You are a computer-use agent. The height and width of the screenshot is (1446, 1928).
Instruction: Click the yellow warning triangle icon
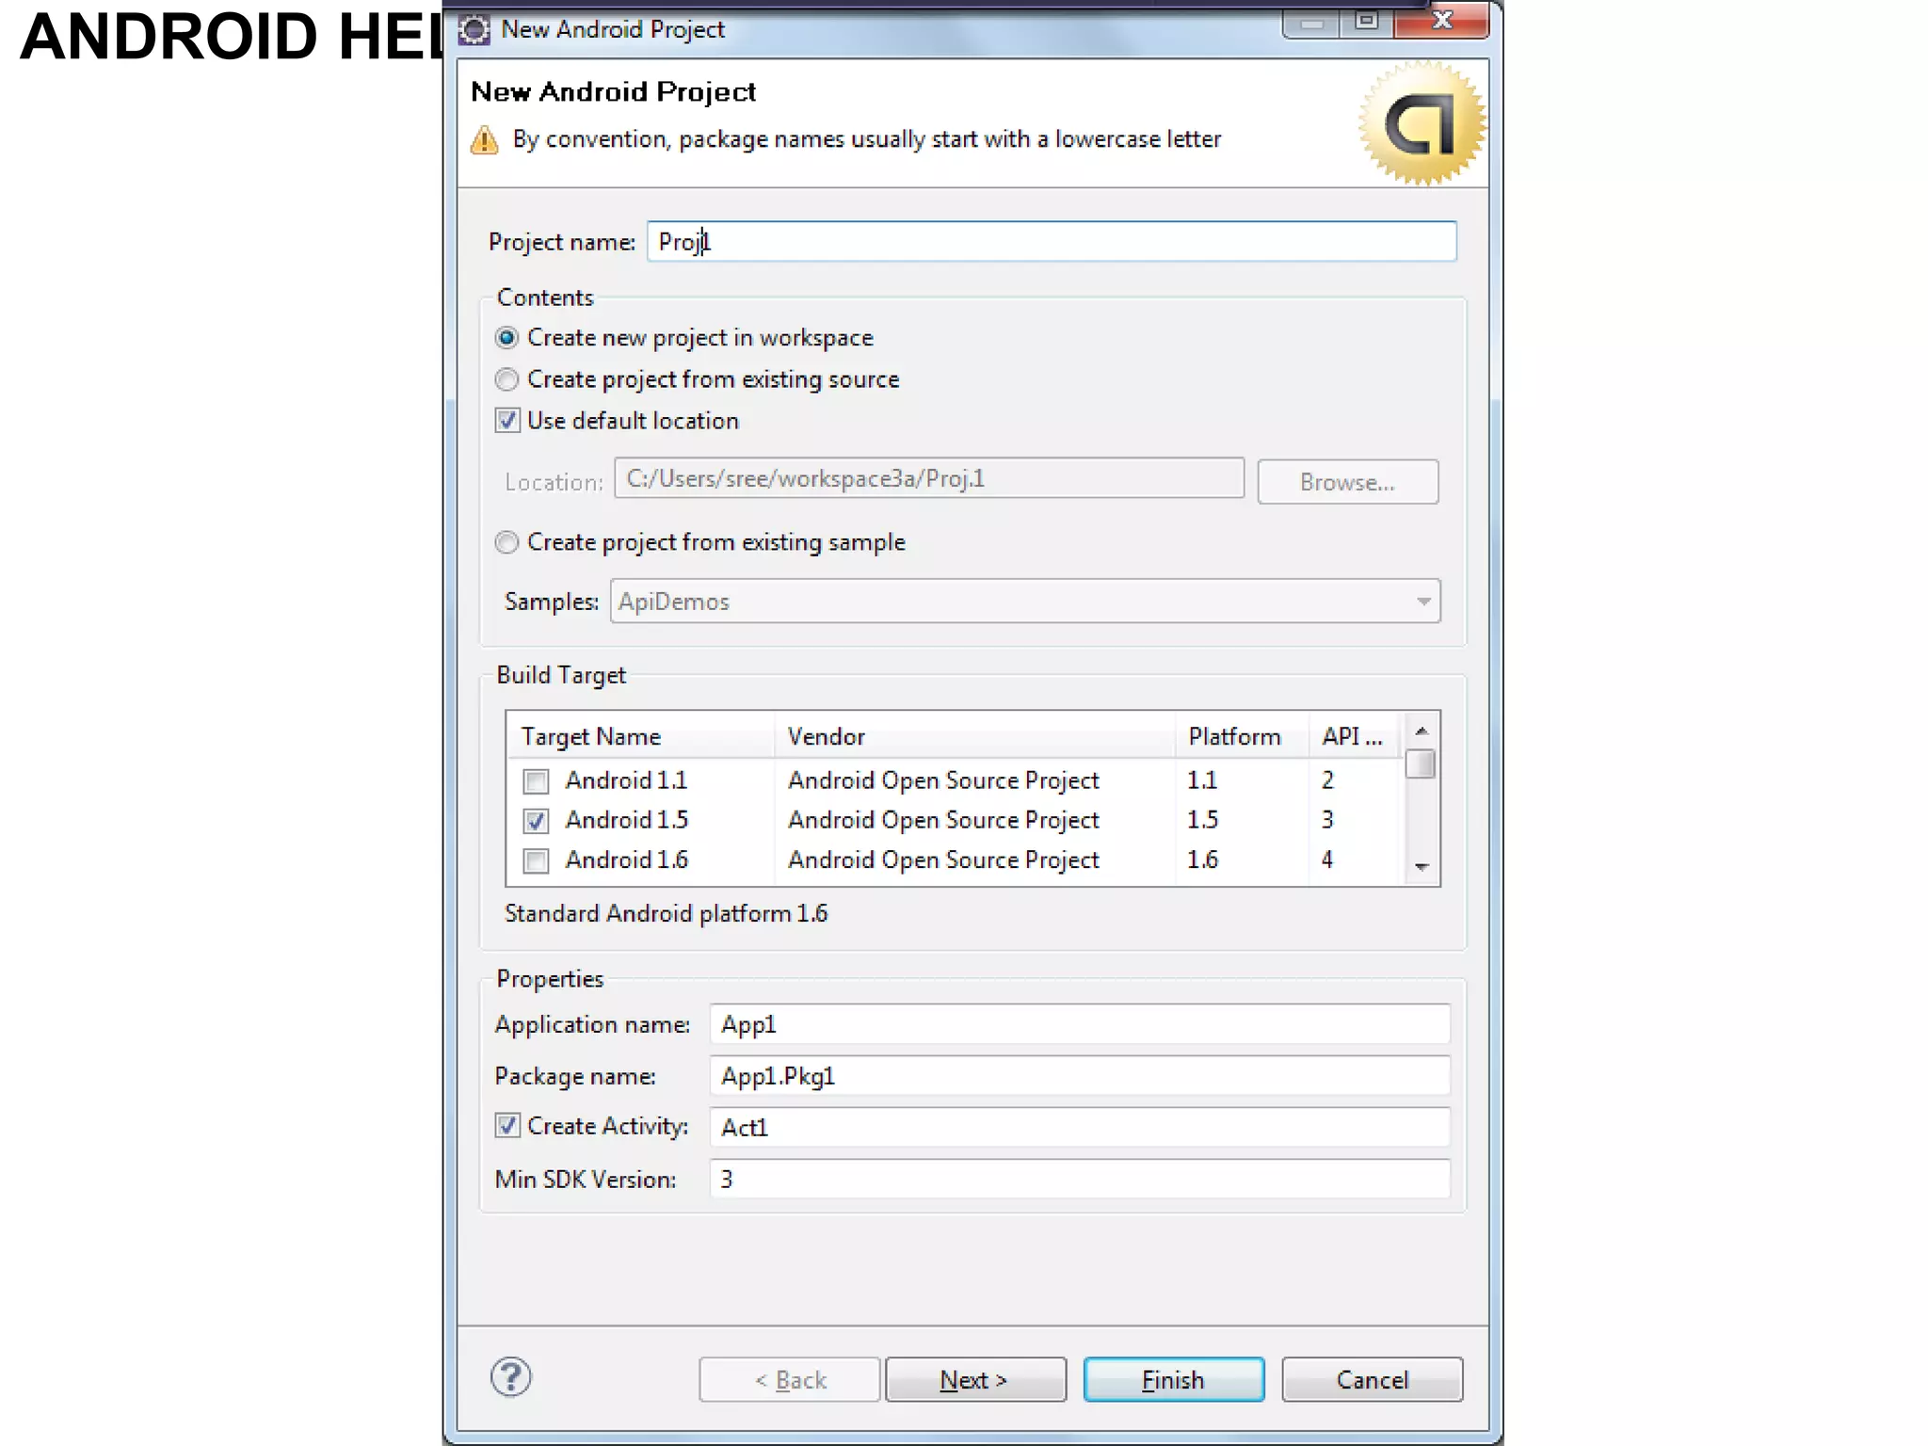(484, 140)
